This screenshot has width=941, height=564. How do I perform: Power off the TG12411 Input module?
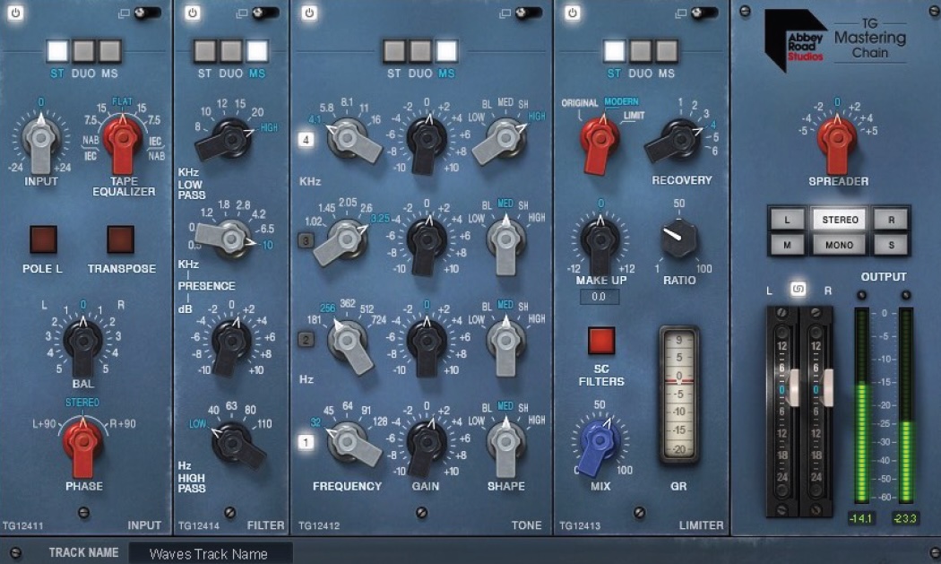point(14,13)
